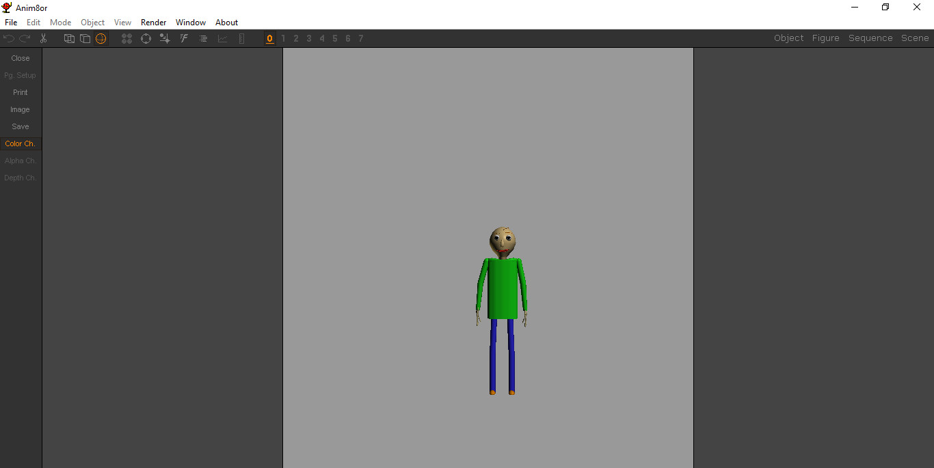
Task: Switch to solid cube display icon
Action: 85,38
